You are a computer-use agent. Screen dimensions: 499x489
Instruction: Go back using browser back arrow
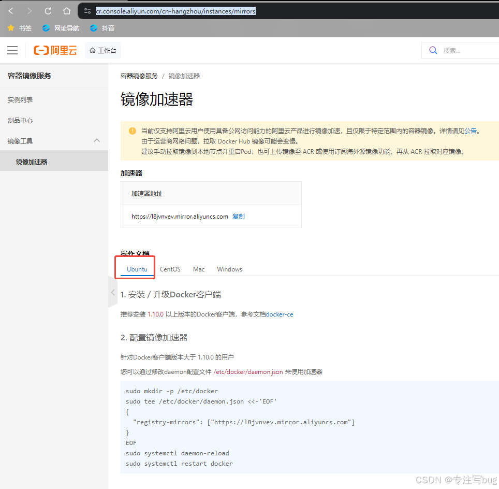[x=10, y=11]
